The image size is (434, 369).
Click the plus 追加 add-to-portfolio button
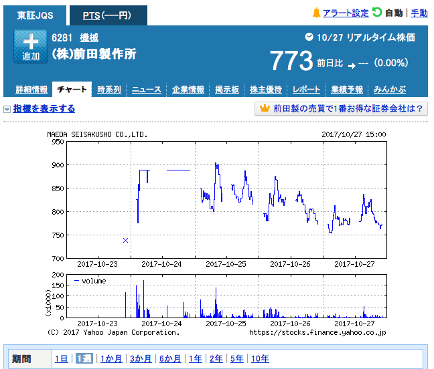tap(31, 46)
